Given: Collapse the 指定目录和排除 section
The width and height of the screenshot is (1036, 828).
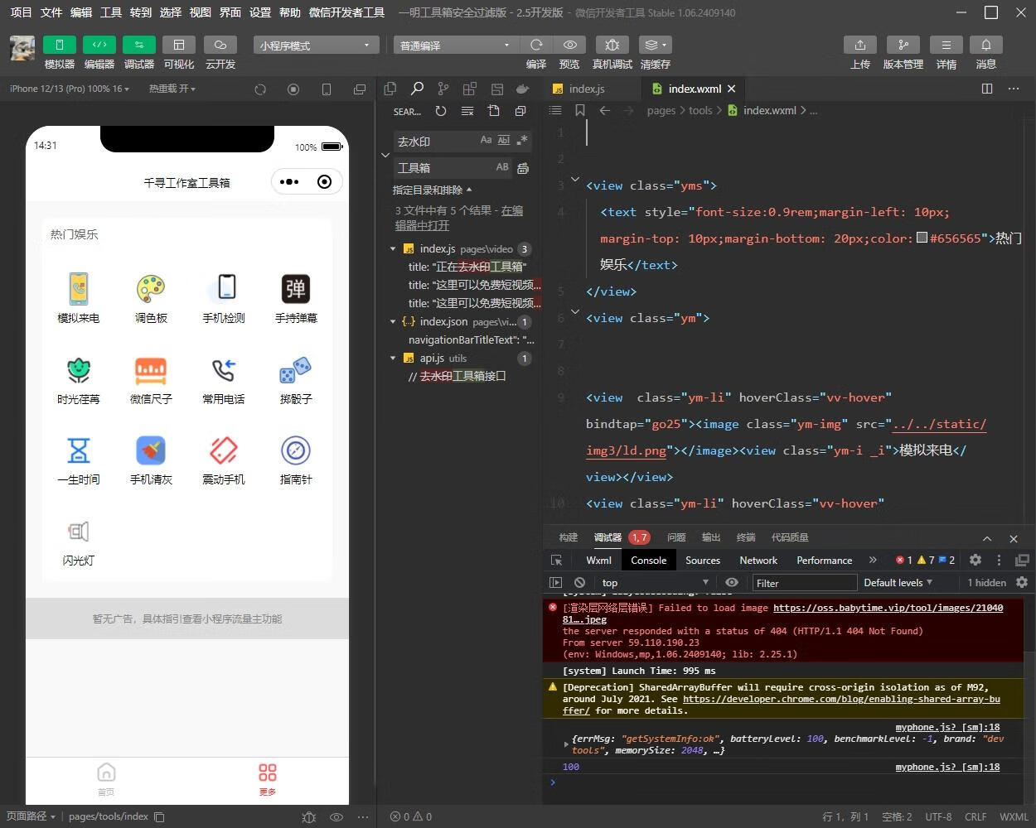Looking at the screenshot, I should pyautogui.click(x=433, y=190).
